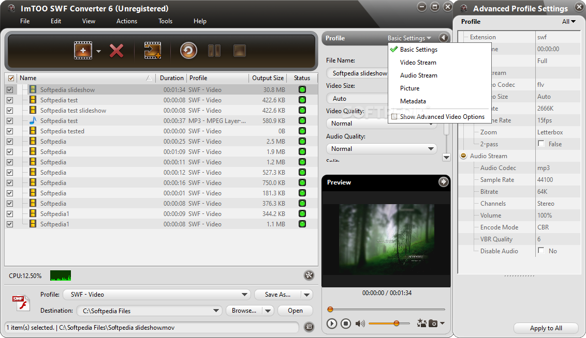Click the Softpedia slideshow film file icon
The width and height of the screenshot is (586, 338).
coord(33,89)
